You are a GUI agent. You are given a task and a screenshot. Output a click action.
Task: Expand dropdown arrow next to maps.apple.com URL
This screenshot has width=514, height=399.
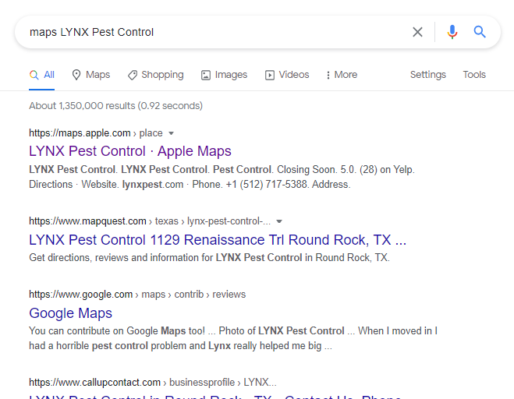(x=171, y=133)
